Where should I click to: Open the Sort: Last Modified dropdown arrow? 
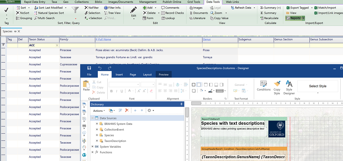point(66,8)
